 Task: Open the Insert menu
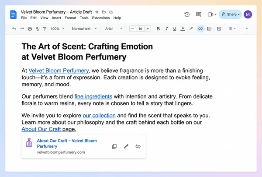pyautogui.click(x=56, y=18)
